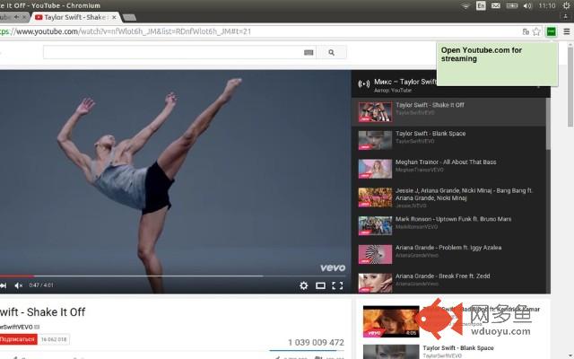Click the green streaming extension icon

point(552,31)
